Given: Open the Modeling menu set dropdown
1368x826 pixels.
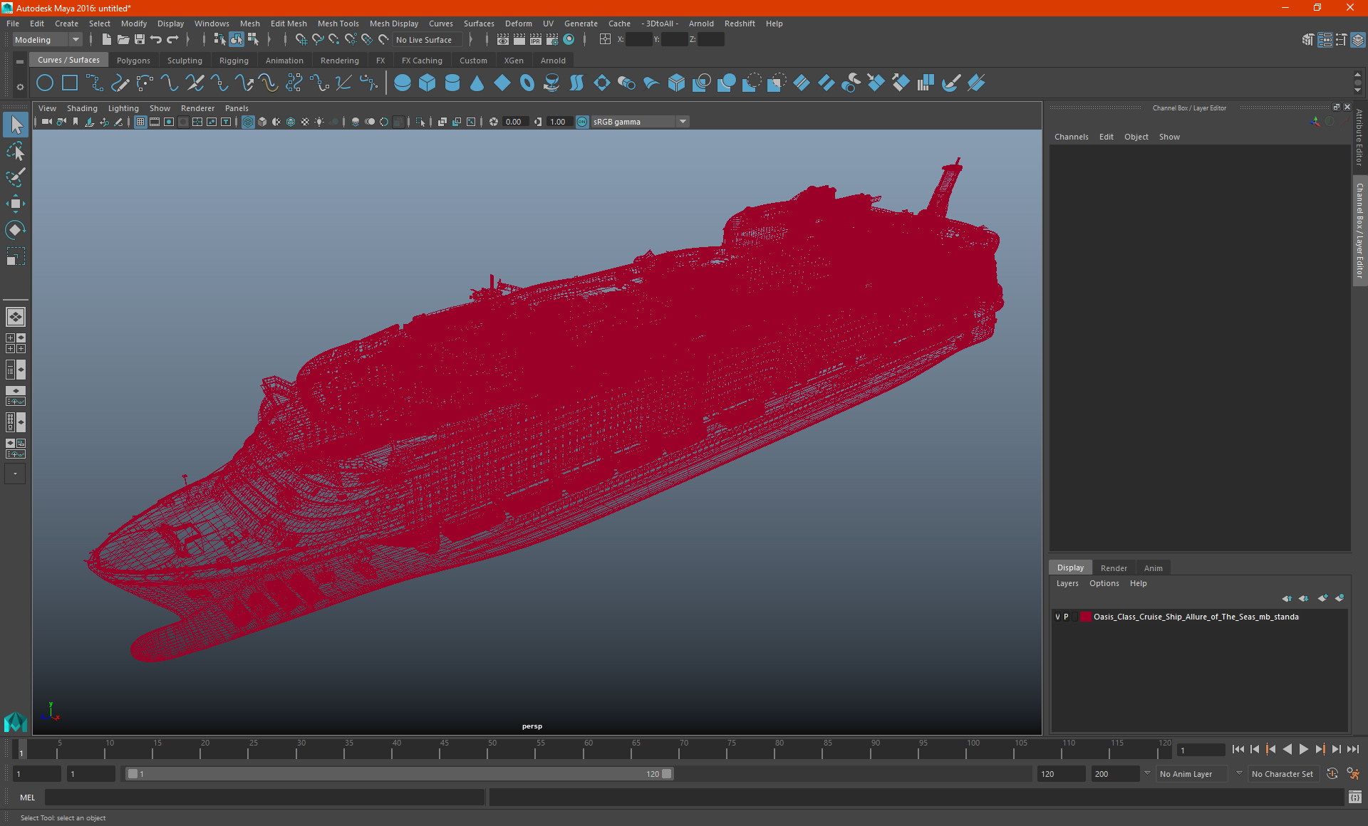Looking at the screenshot, I should (x=47, y=40).
